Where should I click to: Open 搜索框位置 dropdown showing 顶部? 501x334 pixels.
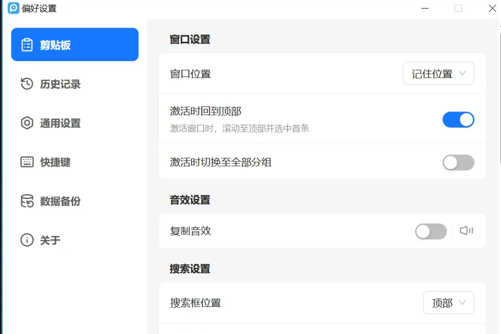click(x=449, y=302)
